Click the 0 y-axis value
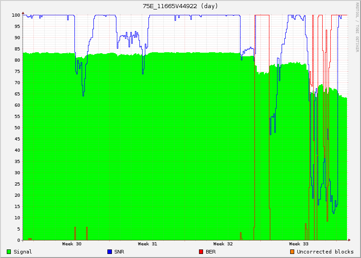 coord(19,240)
